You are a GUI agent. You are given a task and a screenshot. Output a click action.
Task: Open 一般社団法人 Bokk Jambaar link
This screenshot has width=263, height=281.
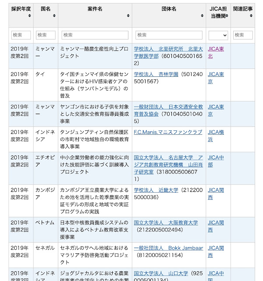(x=168, y=248)
